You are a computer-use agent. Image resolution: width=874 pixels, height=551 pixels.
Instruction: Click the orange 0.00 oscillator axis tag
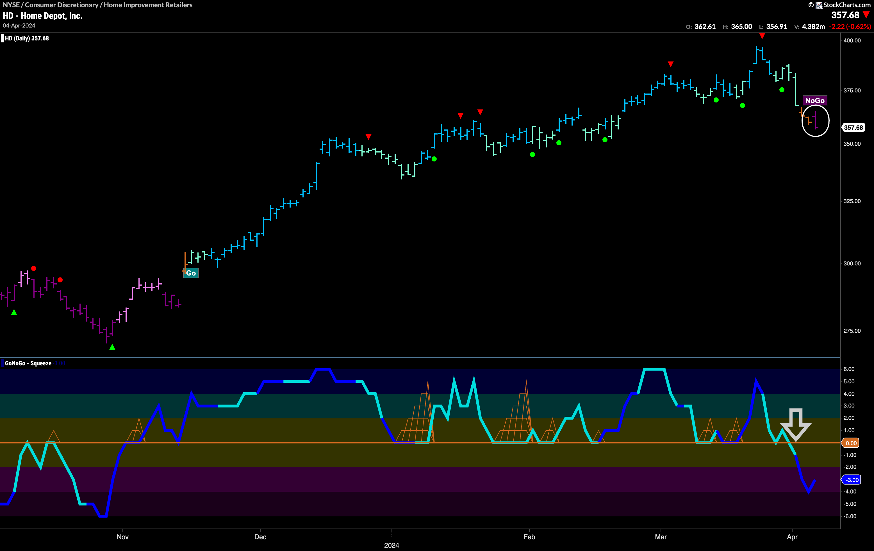pyautogui.click(x=851, y=443)
